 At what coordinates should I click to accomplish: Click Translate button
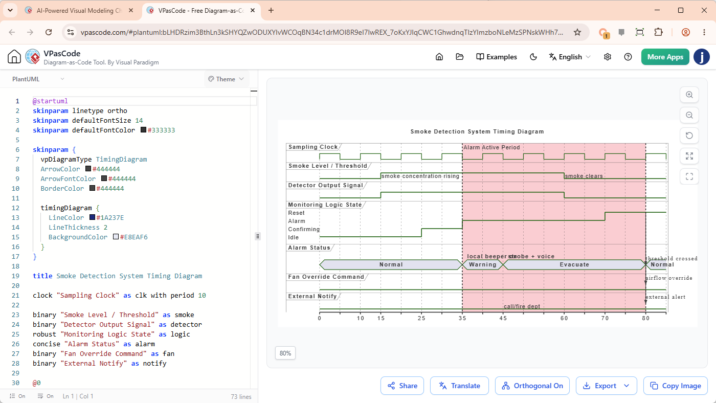pos(459,386)
